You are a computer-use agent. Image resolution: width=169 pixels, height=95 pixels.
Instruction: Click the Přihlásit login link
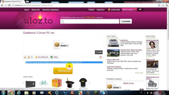pyautogui.click(x=91, y=9)
